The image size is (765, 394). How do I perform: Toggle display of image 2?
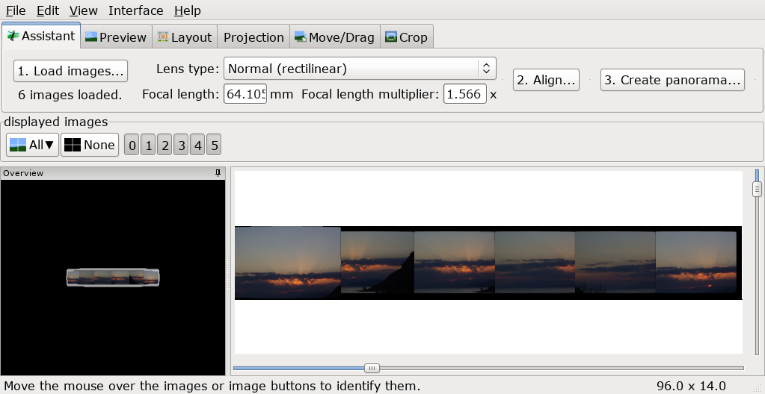click(x=165, y=145)
